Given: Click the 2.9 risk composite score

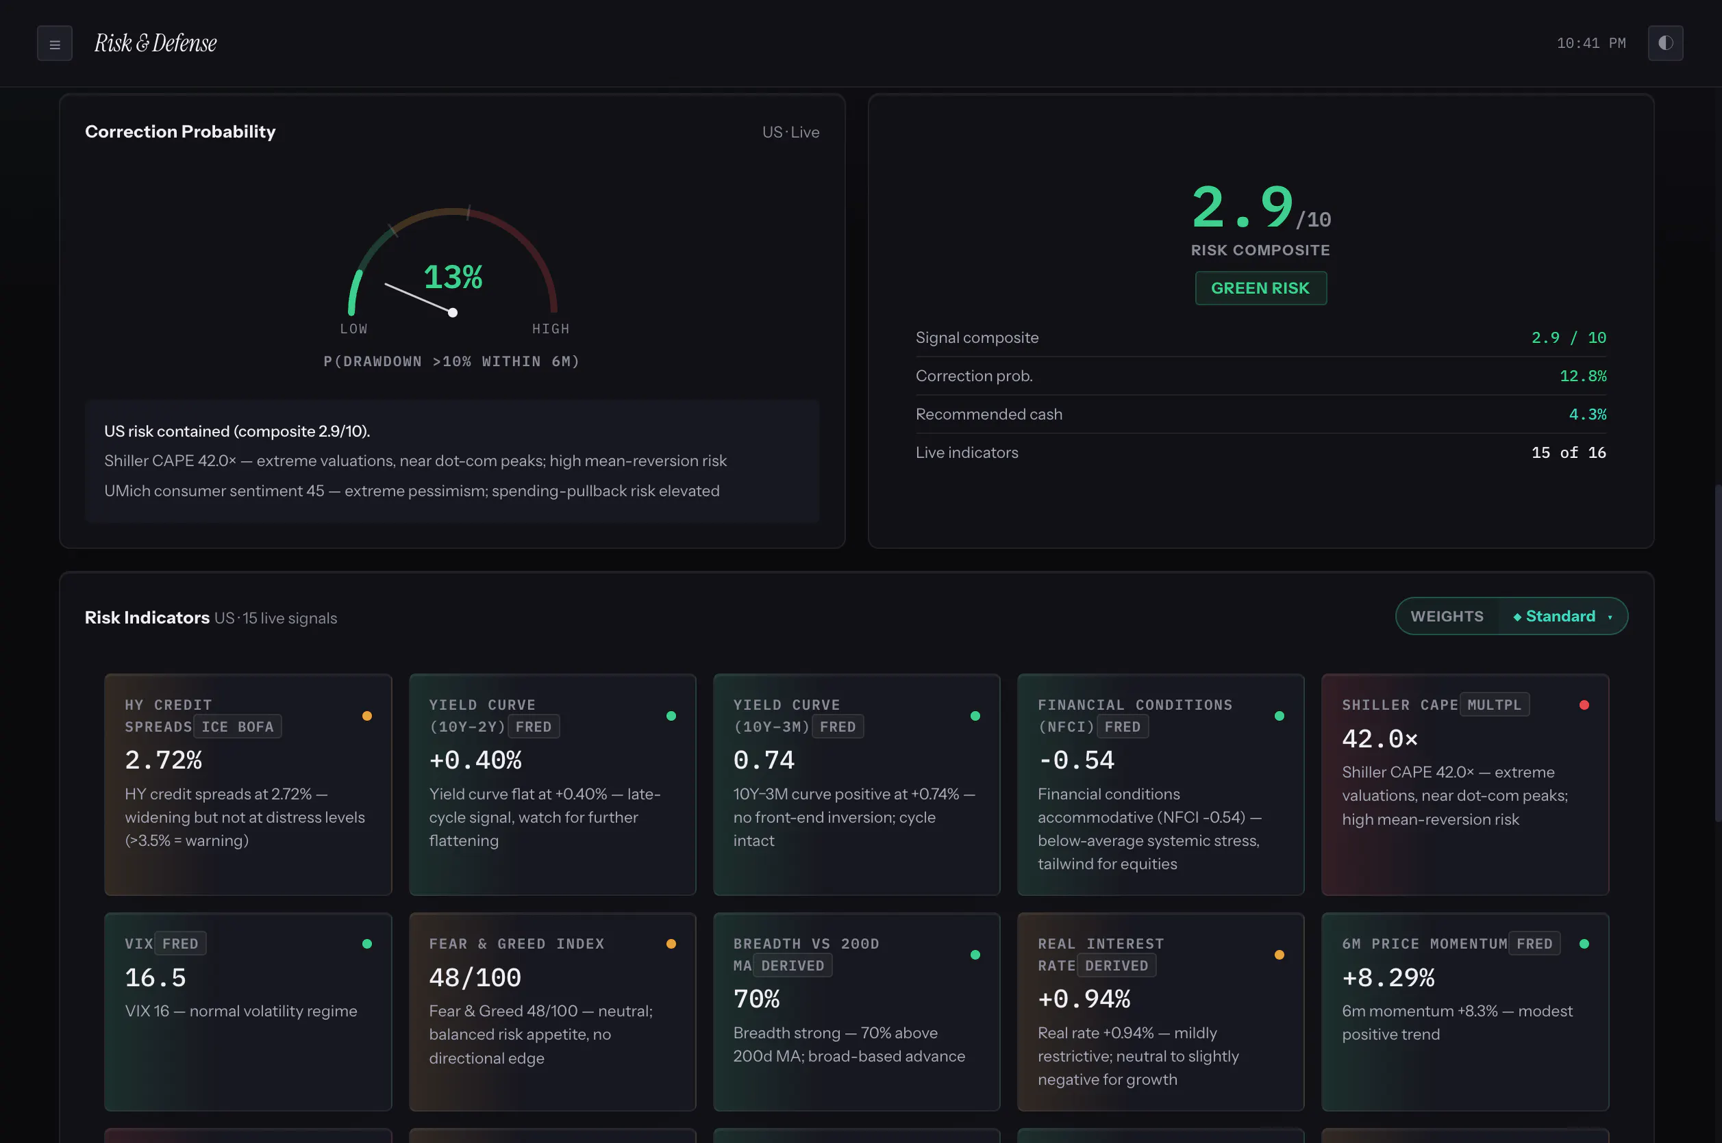Looking at the screenshot, I should click(1243, 206).
